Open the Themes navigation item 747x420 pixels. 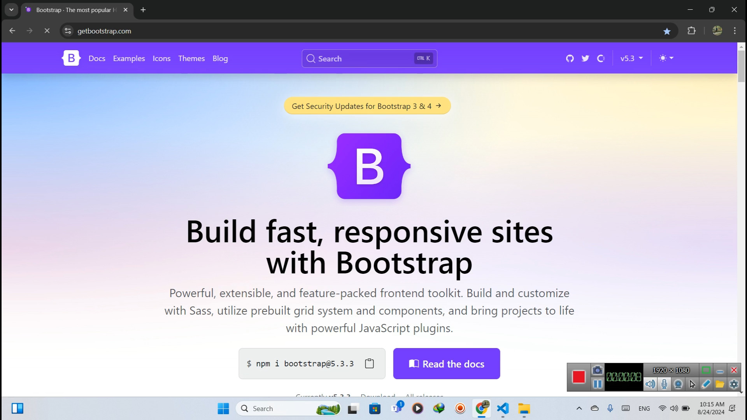[x=191, y=58]
